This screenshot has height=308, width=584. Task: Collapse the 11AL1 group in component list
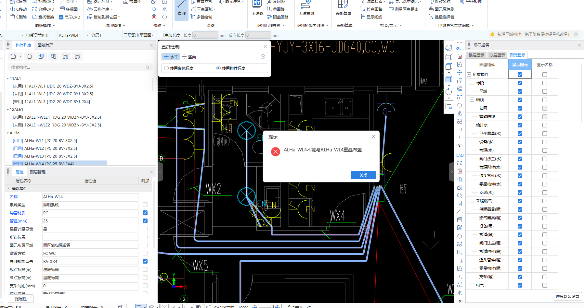click(8, 78)
